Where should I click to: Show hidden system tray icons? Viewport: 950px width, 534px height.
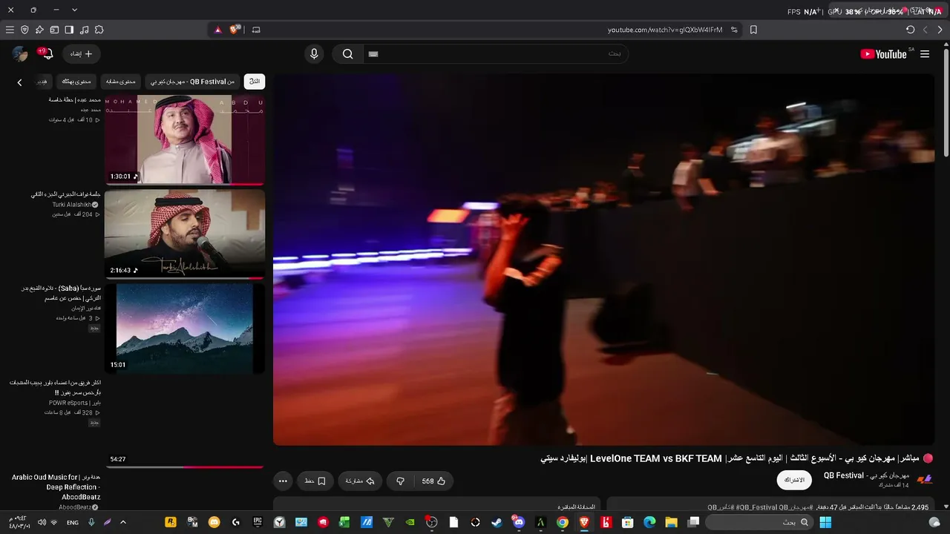point(123,522)
